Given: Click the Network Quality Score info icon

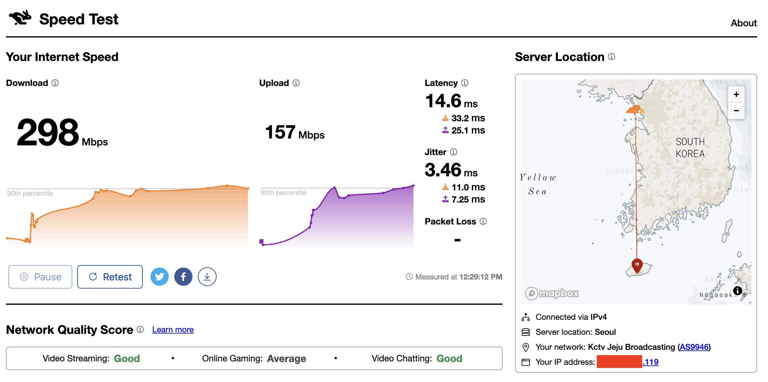Looking at the screenshot, I should coord(141,329).
